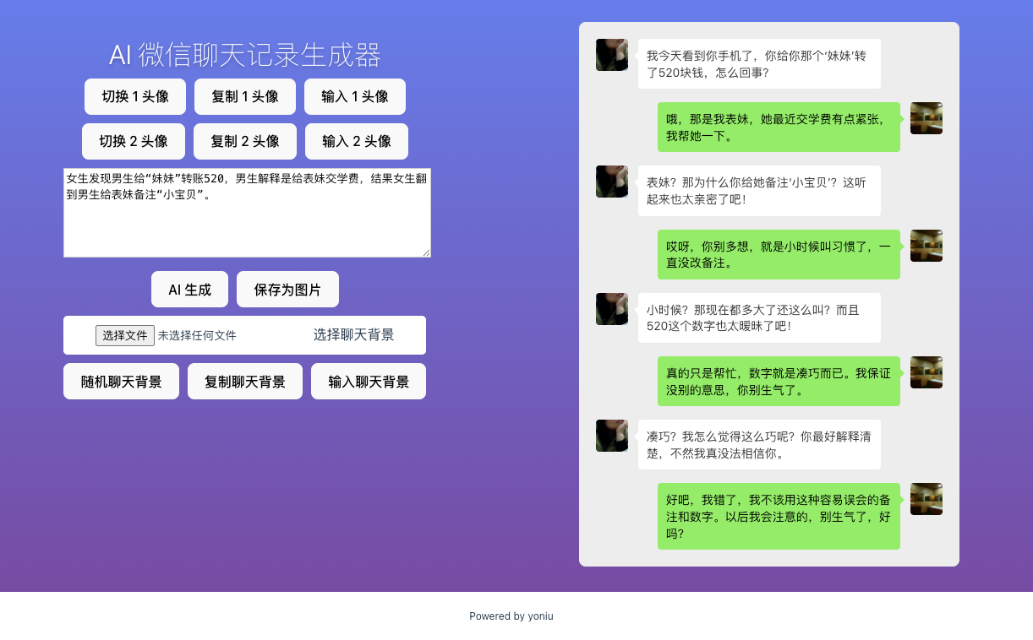Click the last green apology message bubble
This screenshot has width=1033, height=640.
click(779, 517)
